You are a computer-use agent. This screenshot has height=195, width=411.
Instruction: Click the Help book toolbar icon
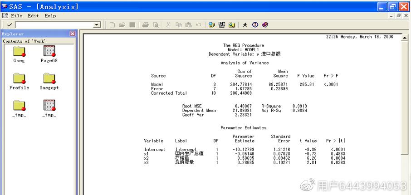coord(265,25)
